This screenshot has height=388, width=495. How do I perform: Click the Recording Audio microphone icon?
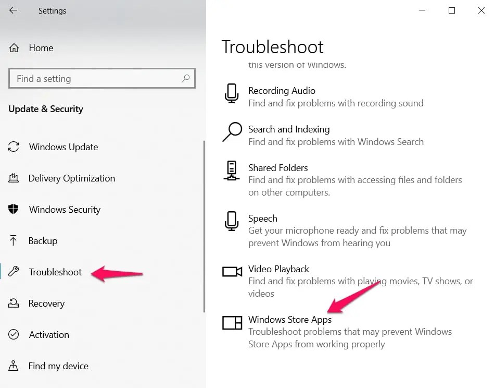click(232, 93)
